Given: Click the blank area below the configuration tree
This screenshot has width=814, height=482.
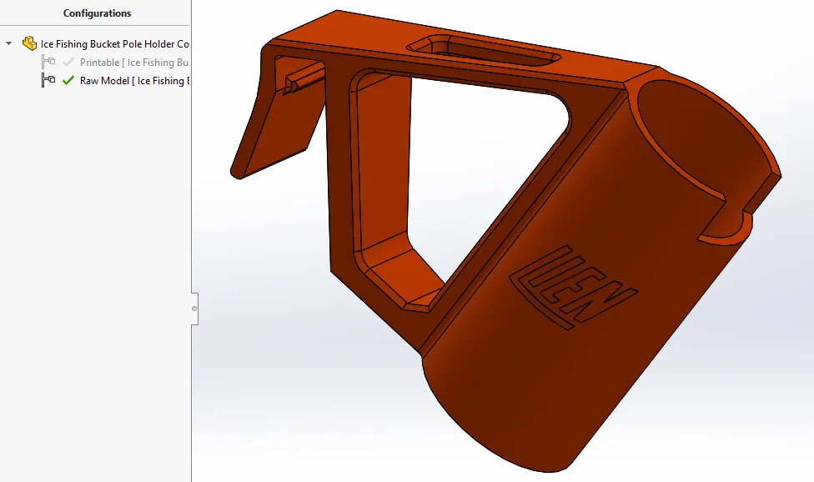Looking at the screenshot, I should pyautogui.click(x=96, y=250).
